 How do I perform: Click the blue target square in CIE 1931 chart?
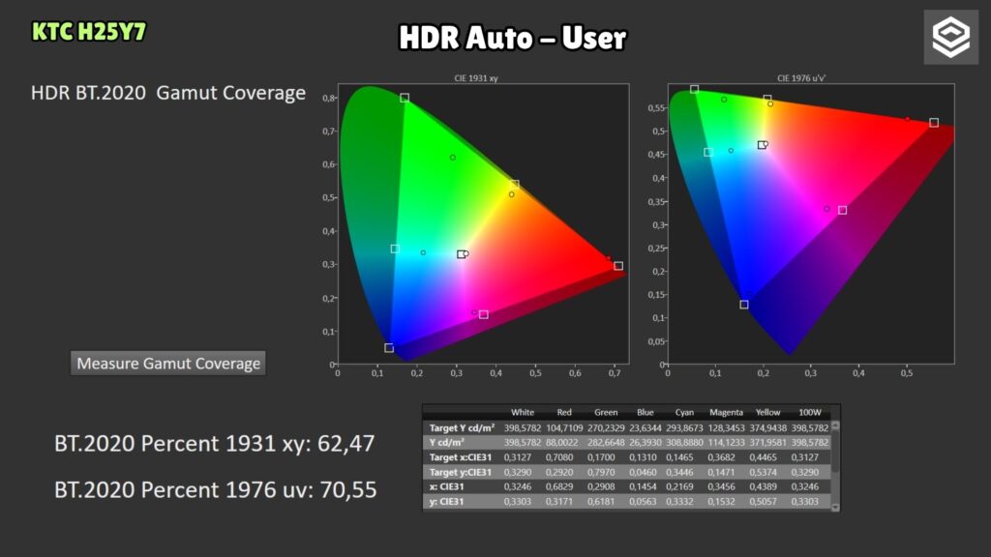pos(389,348)
